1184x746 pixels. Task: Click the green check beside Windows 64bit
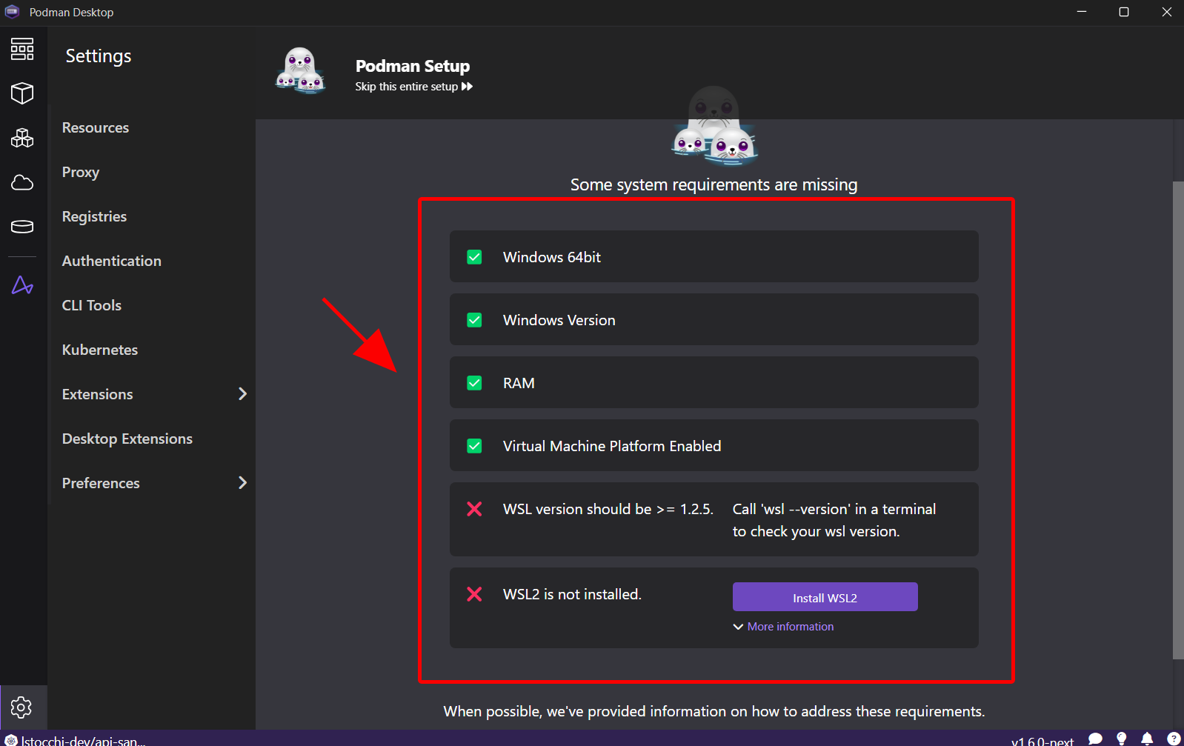[474, 257]
